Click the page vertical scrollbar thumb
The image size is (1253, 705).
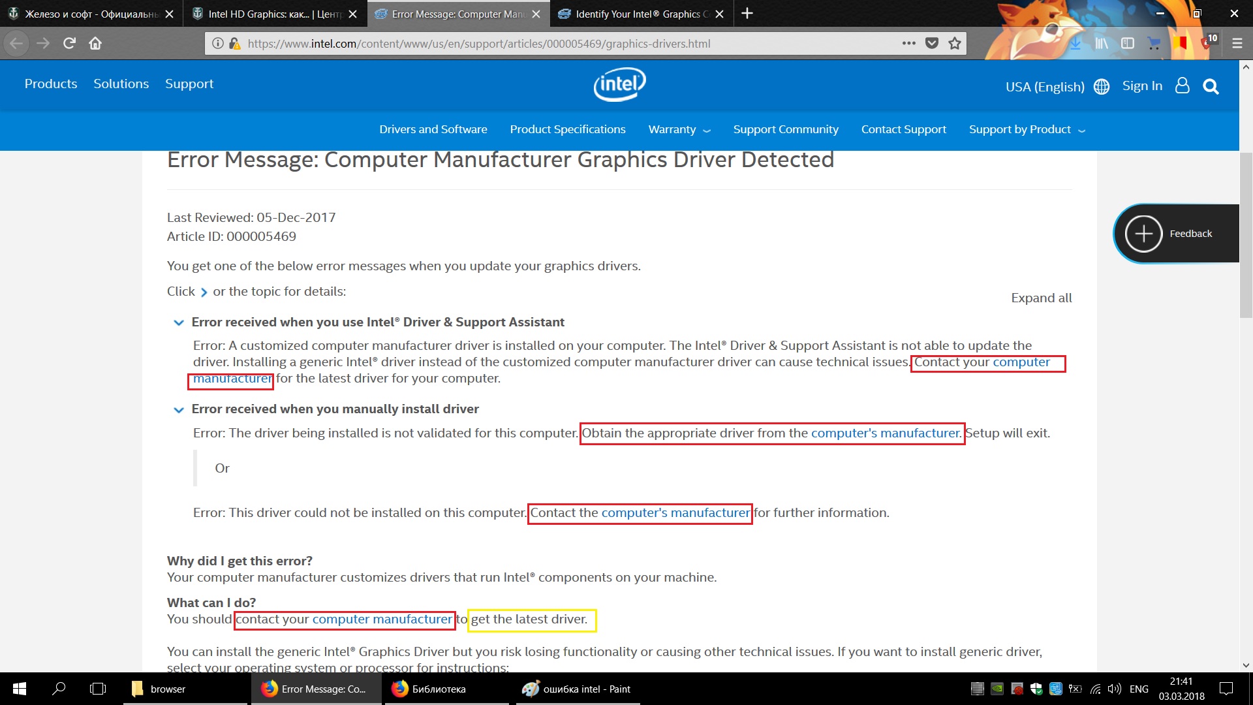click(x=1246, y=235)
